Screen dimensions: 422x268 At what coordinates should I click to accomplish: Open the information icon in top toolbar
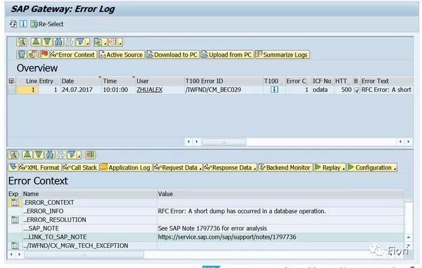[x=23, y=24]
